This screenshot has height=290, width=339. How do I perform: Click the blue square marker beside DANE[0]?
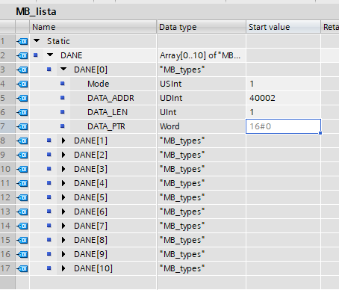[49, 70]
